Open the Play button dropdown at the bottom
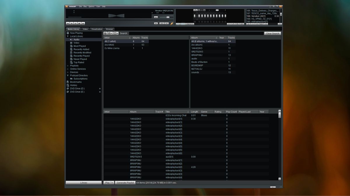The height and width of the screenshot is (196, 350). click(x=112, y=183)
